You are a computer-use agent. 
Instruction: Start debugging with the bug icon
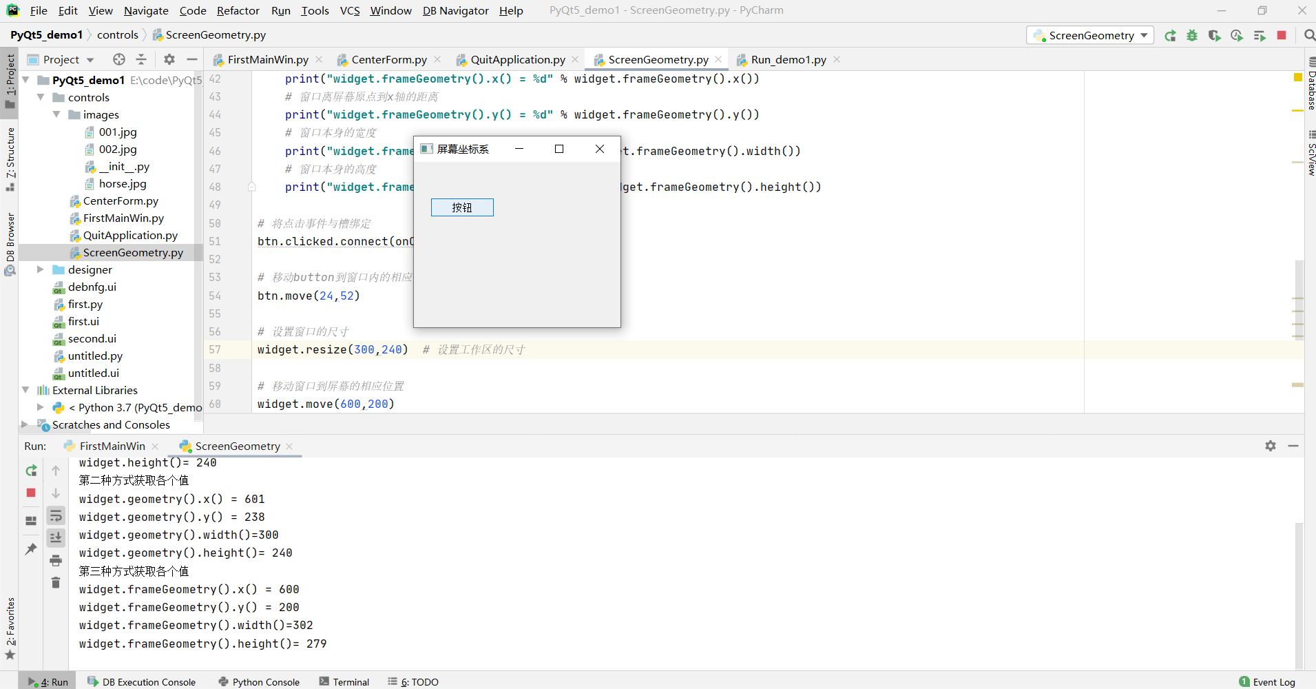(1192, 36)
